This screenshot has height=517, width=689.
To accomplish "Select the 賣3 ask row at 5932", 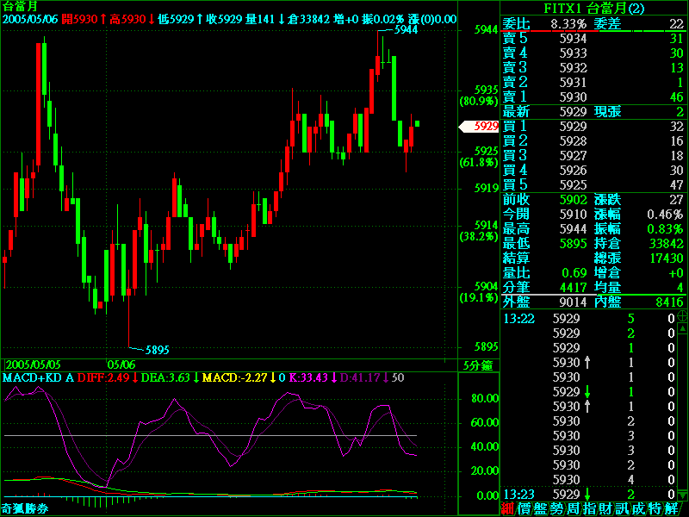I will (x=593, y=68).
